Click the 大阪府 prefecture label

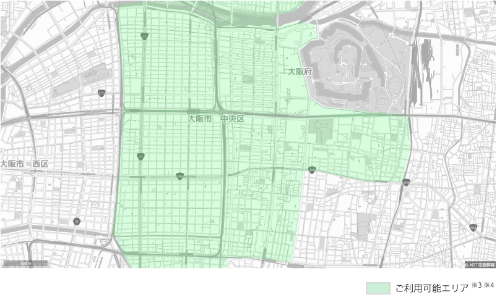300,72
